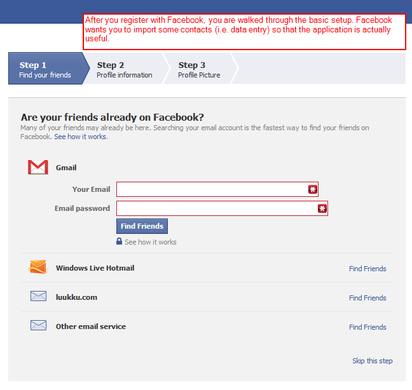Click the luukku.com envelope icon

[x=38, y=296]
